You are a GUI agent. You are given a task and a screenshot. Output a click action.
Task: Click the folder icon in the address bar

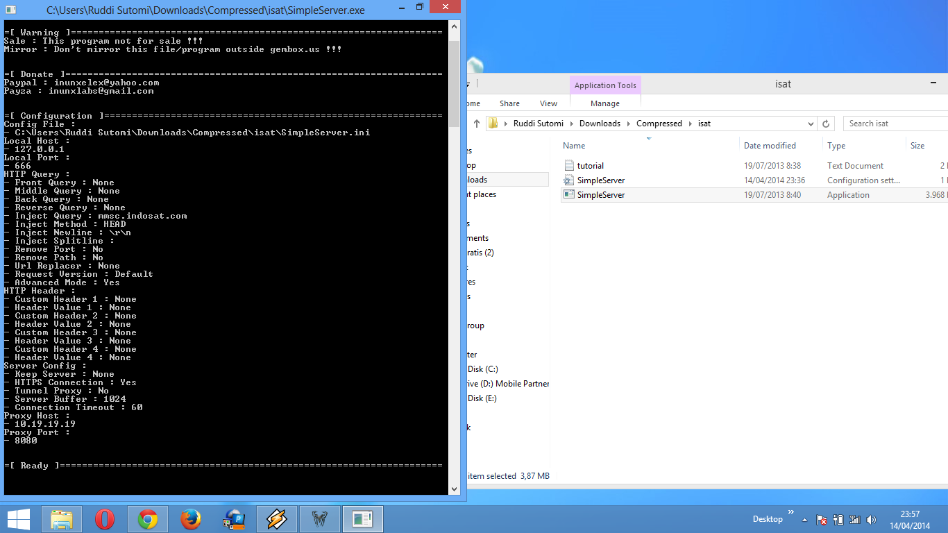coord(493,124)
